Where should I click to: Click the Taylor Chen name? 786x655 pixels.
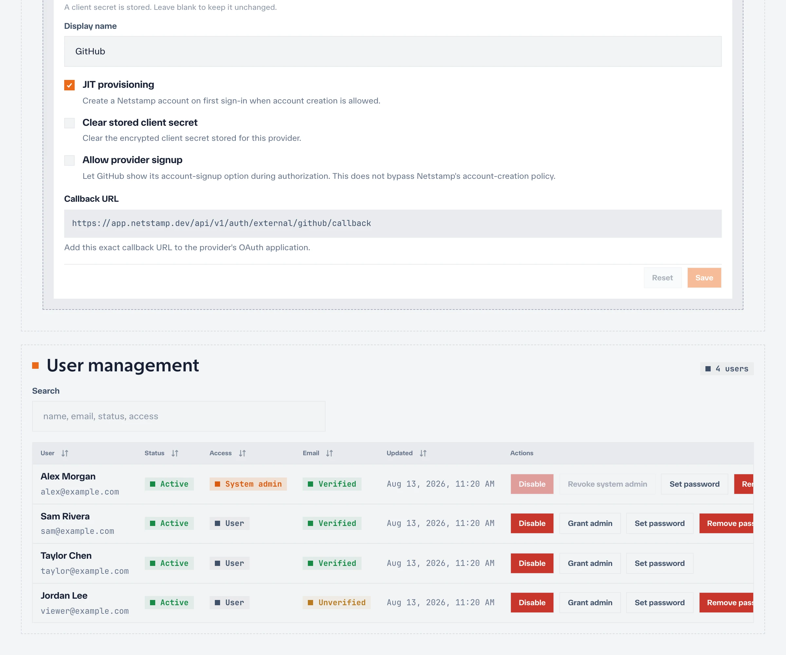(x=66, y=556)
